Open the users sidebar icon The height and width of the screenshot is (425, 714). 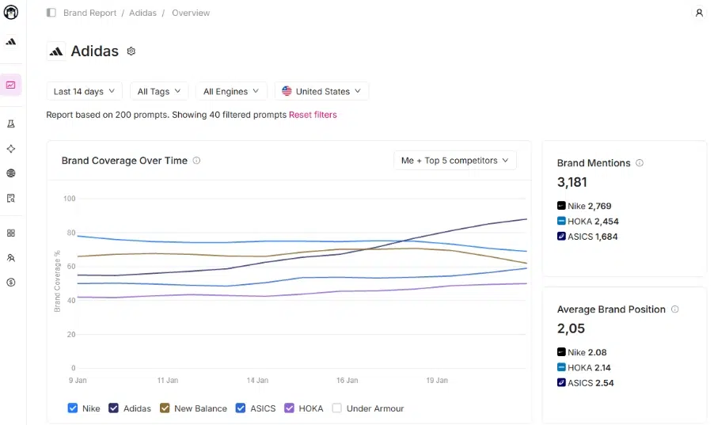[11, 258]
